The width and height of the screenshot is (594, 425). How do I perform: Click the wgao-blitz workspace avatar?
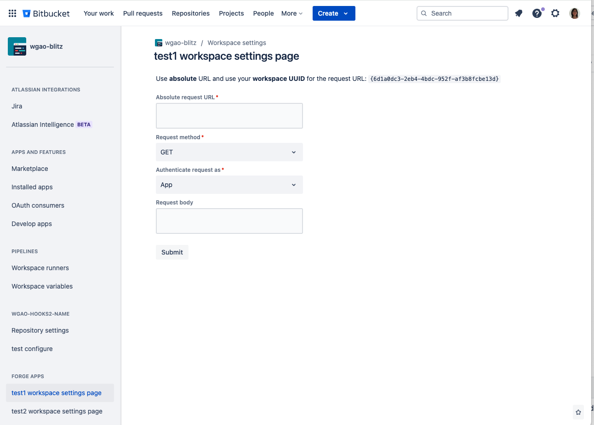click(x=17, y=46)
